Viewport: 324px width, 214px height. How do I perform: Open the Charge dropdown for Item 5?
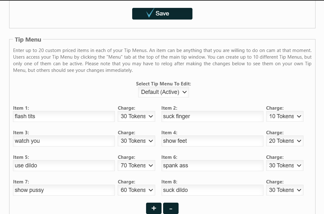tap(136, 165)
